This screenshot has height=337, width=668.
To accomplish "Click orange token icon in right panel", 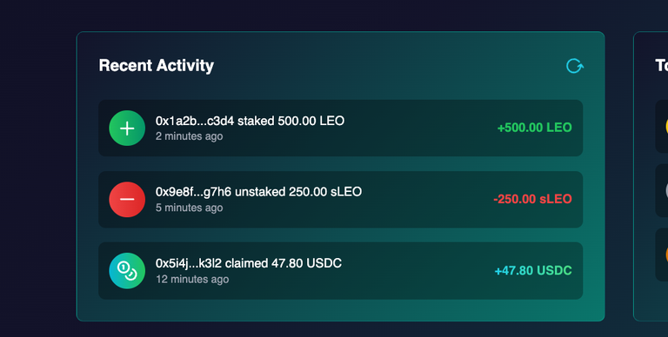I will click(666, 254).
